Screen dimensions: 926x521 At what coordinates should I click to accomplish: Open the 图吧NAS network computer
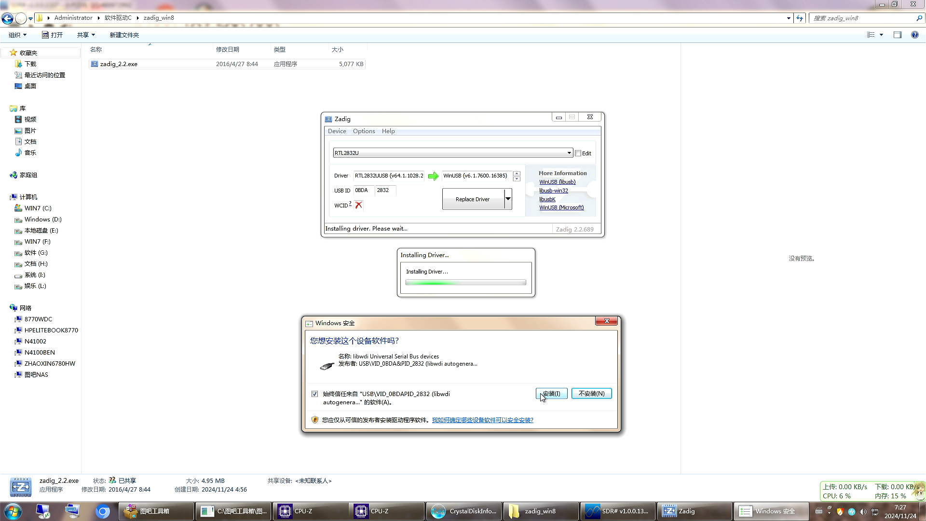click(36, 375)
